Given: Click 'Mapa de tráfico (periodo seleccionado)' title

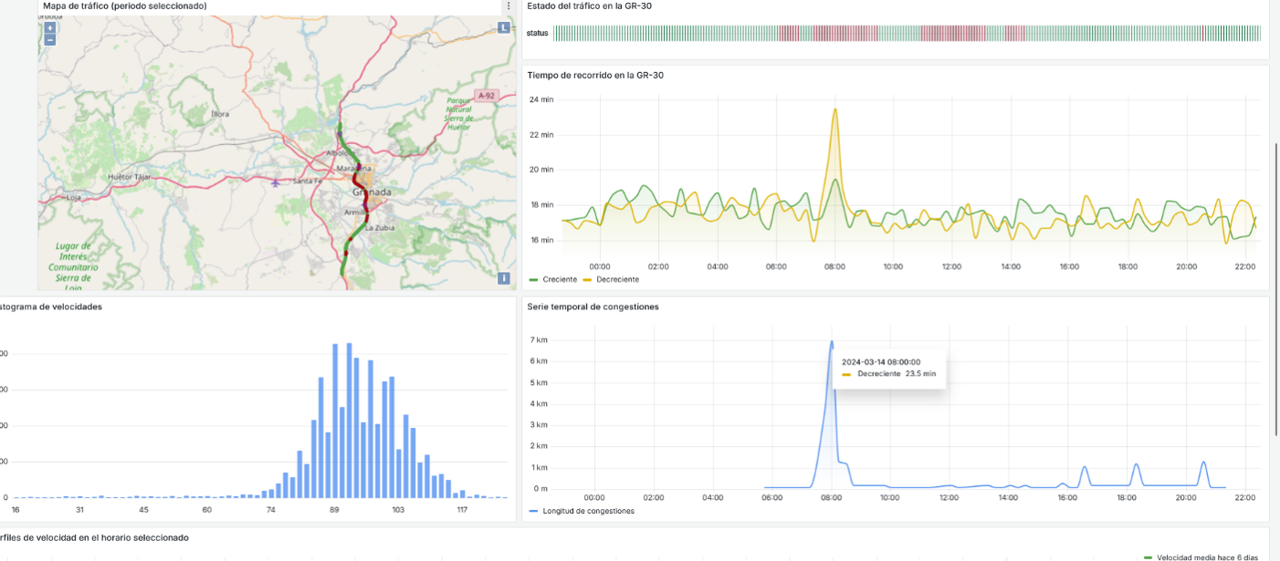Looking at the screenshot, I should 124,6.
